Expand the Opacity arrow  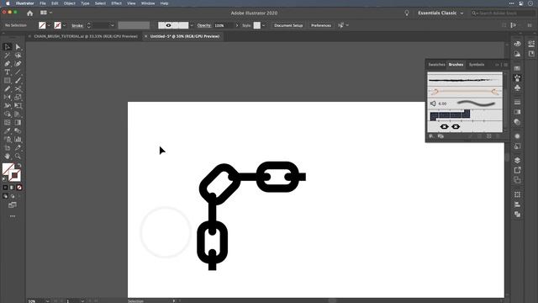tap(237, 25)
